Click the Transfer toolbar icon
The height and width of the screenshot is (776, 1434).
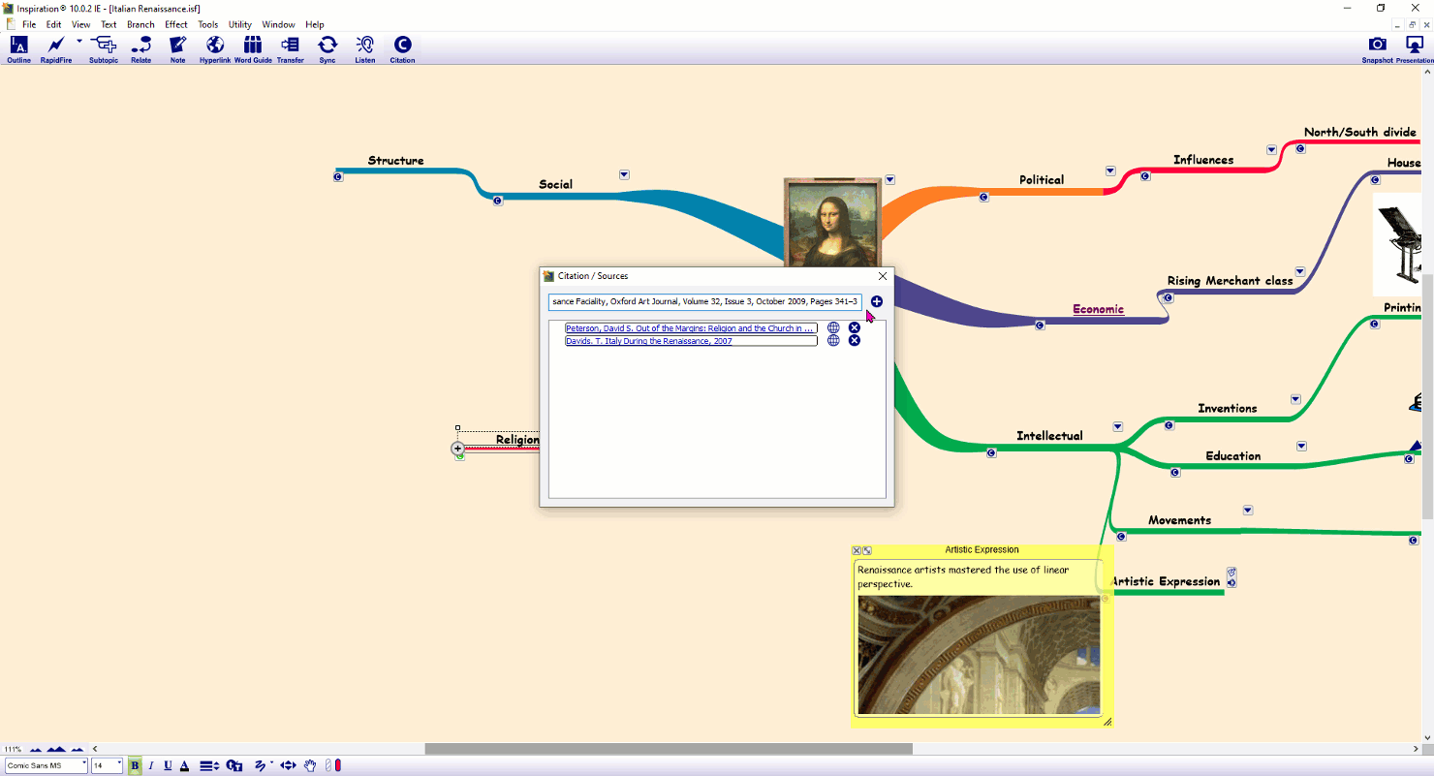click(x=290, y=49)
